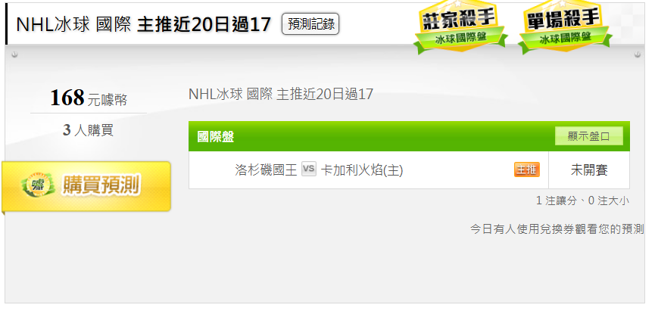Viewport: 655px width, 311px height.
Task: Click the 卡加利火焰(主) team name
Action: click(361, 170)
